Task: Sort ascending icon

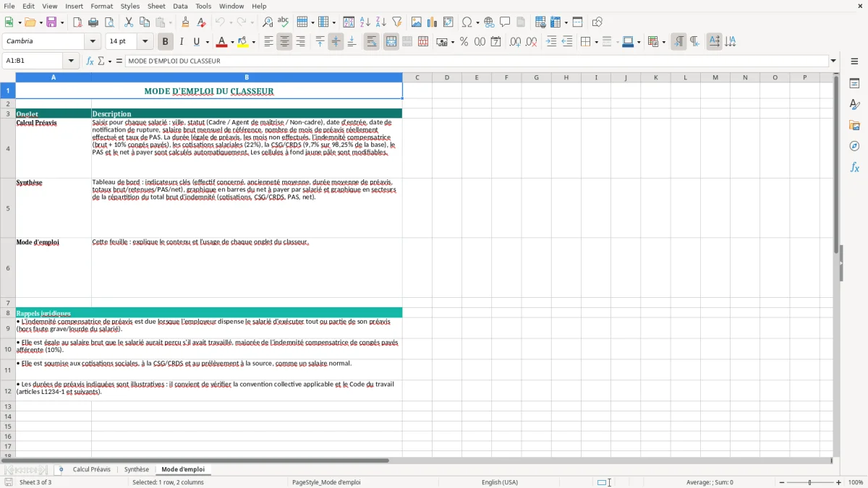Action: (x=365, y=22)
